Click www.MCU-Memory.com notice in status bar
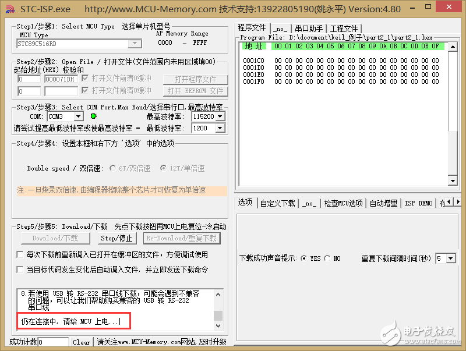The height and width of the screenshot is (351, 466). point(161,342)
